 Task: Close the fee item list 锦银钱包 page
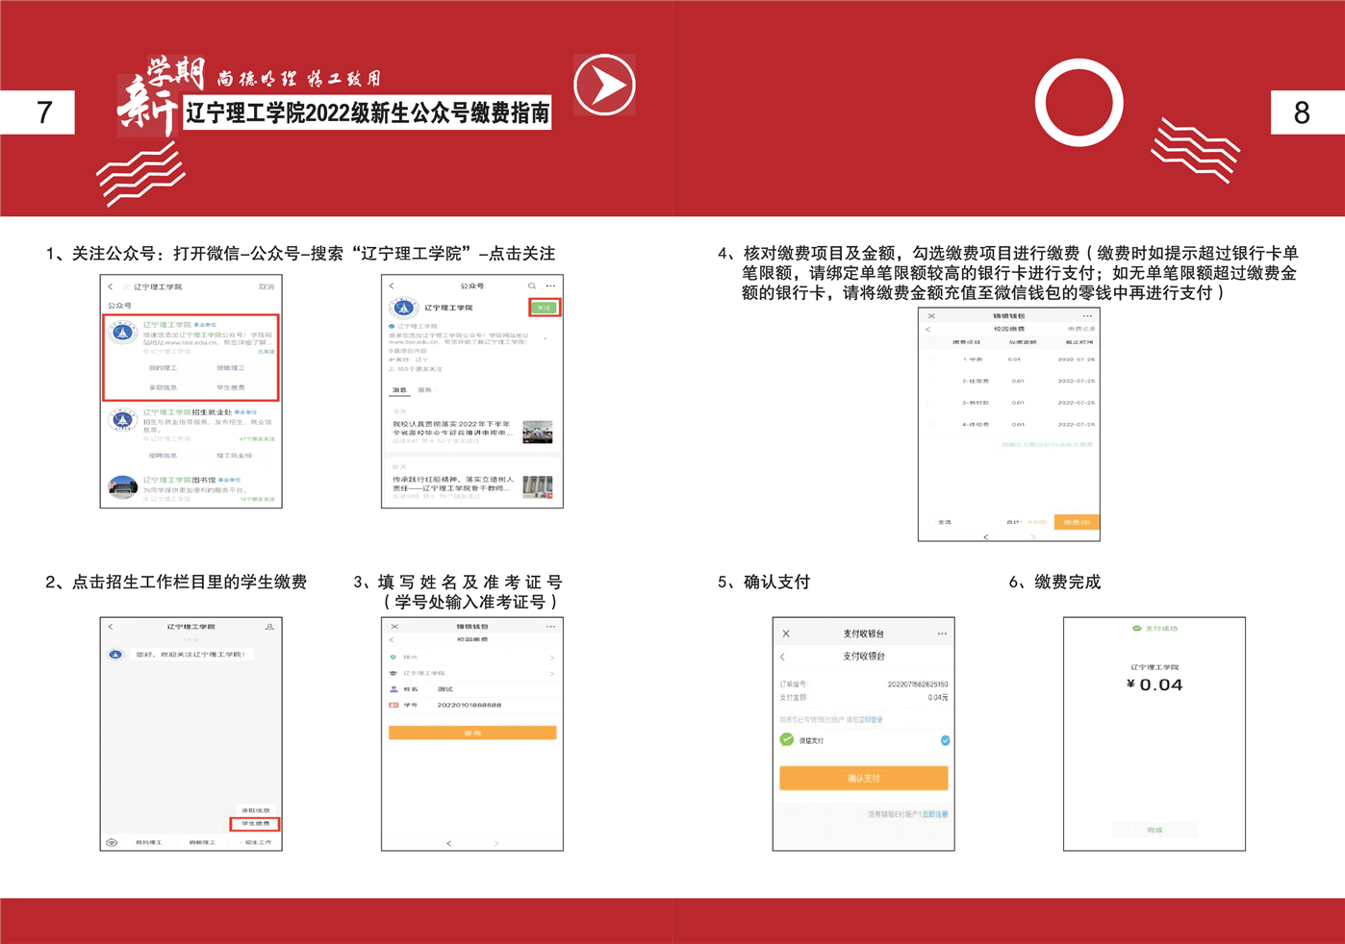[931, 315]
